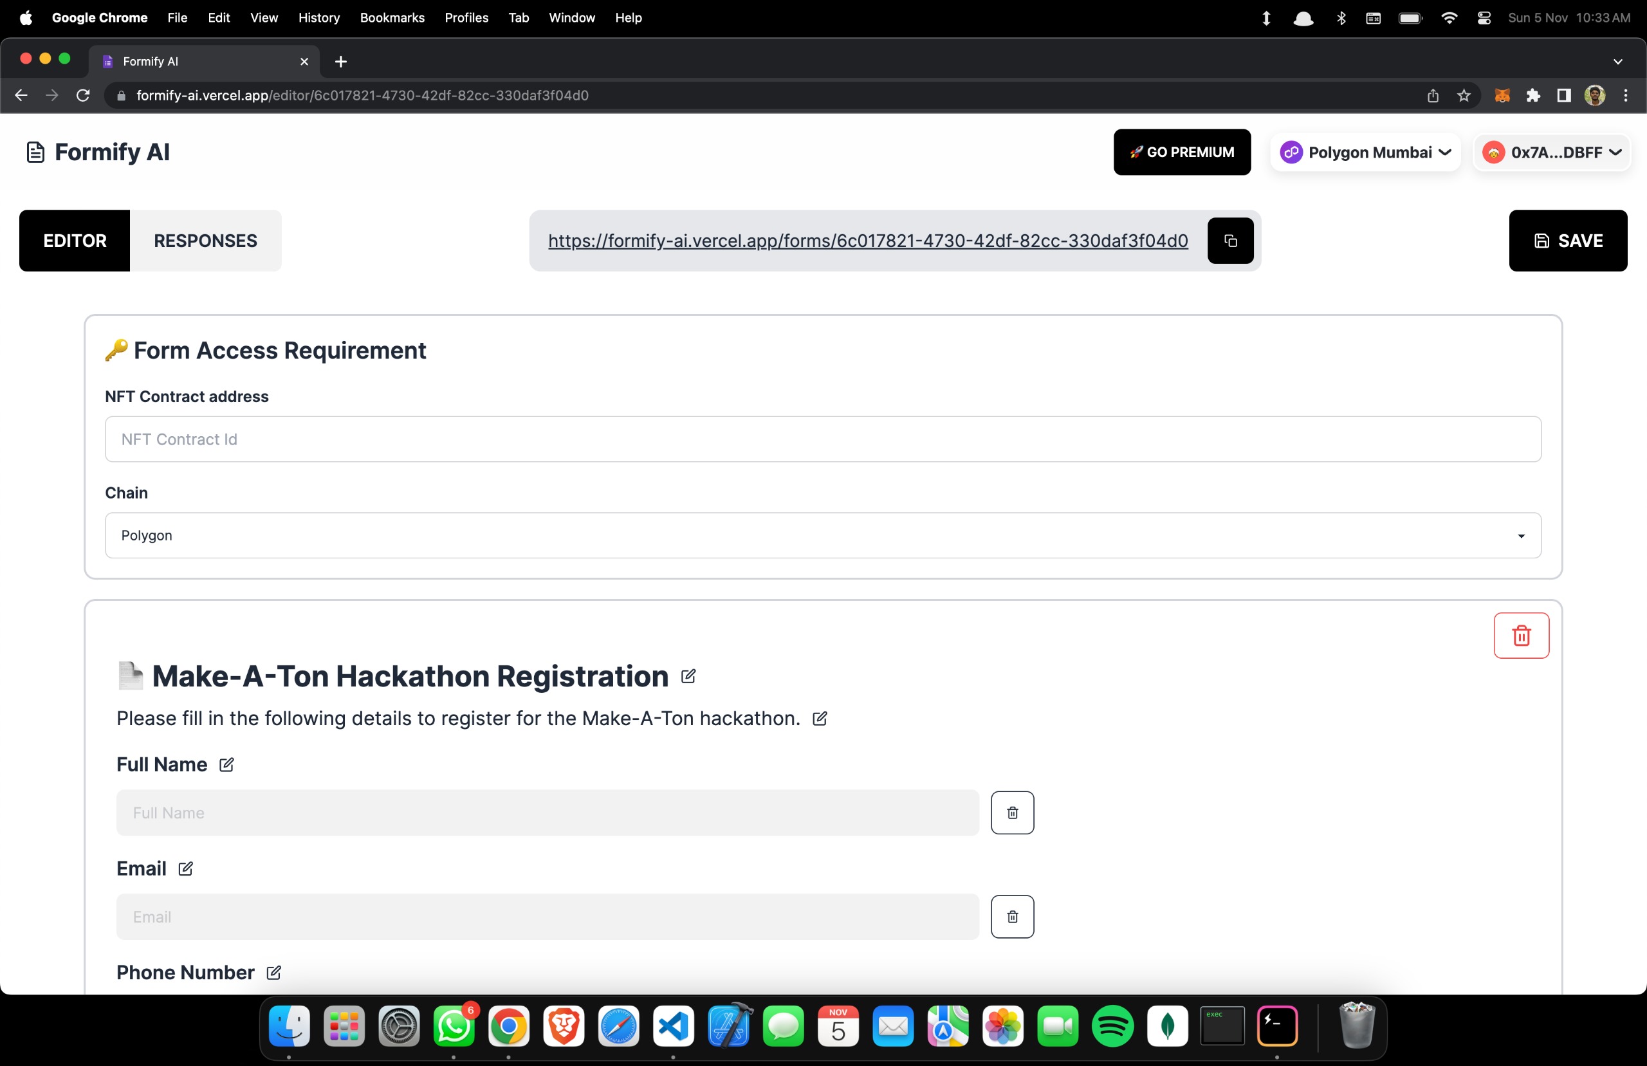Open the public form URL link
Image resolution: width=1647 pixels, height=1066 pixels.
868,240
